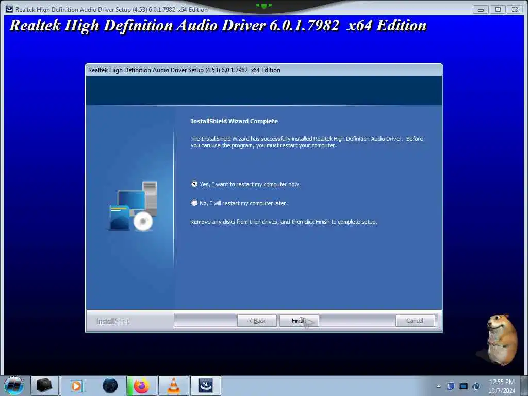Show hidden system tray icons

(x=438, y=386)
